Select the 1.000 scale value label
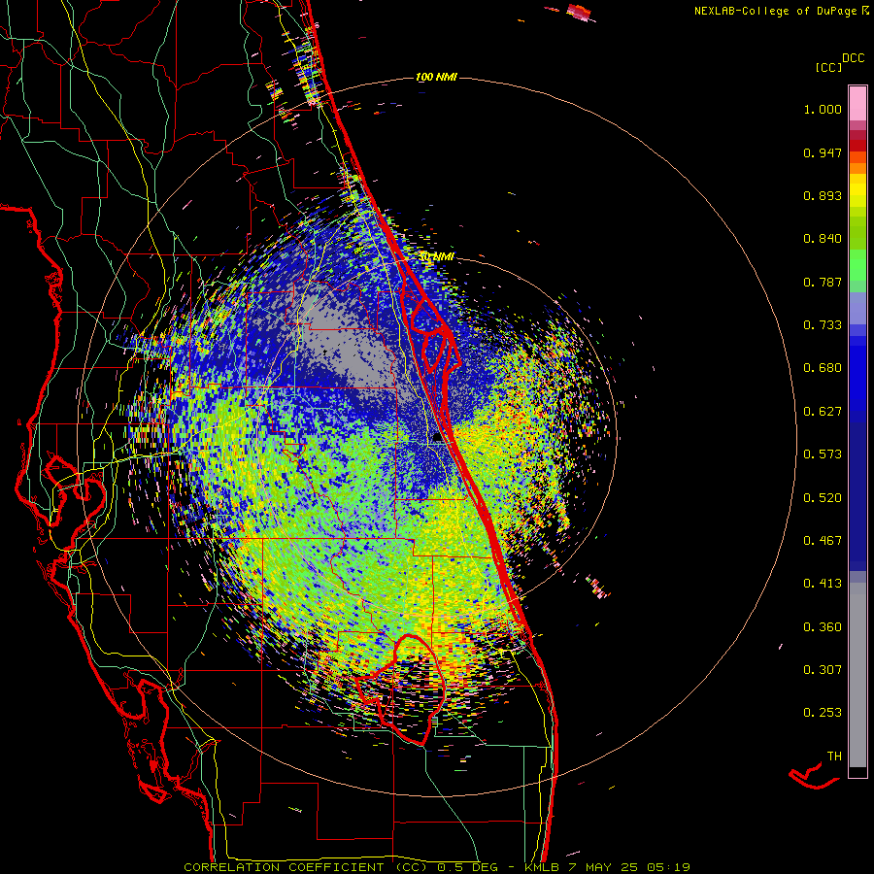Image resolution: width=874 pixels, height=874 pixels. tap(823, 109)
